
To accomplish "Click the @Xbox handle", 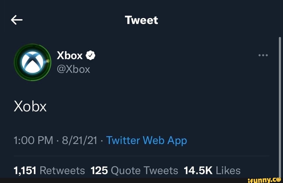I will click(x=74, y=69).
